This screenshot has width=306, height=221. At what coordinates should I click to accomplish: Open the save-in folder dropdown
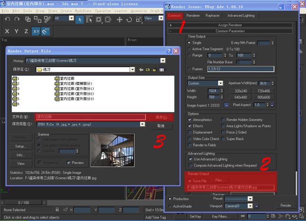coord(132,70)
